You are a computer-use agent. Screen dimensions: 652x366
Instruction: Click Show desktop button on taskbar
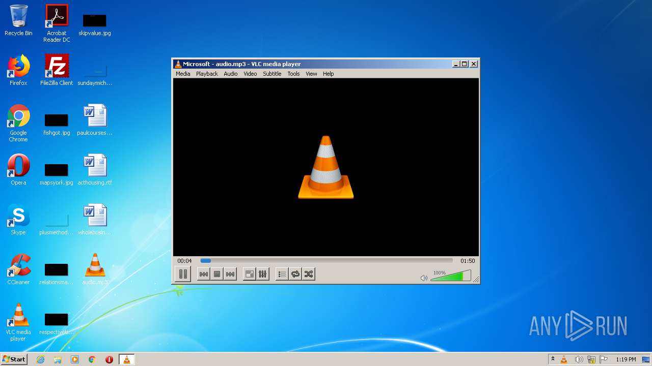pos(646,359)
